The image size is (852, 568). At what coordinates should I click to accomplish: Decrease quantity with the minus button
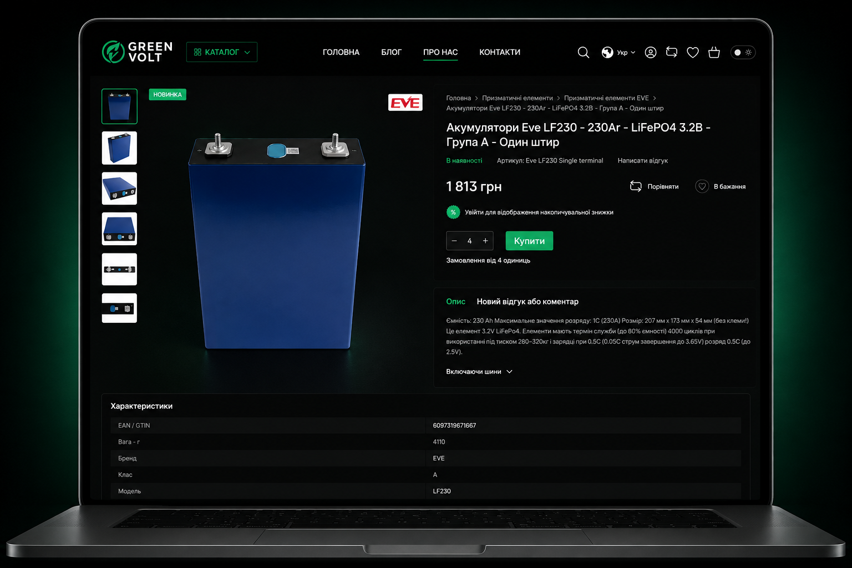coord(454,241)
